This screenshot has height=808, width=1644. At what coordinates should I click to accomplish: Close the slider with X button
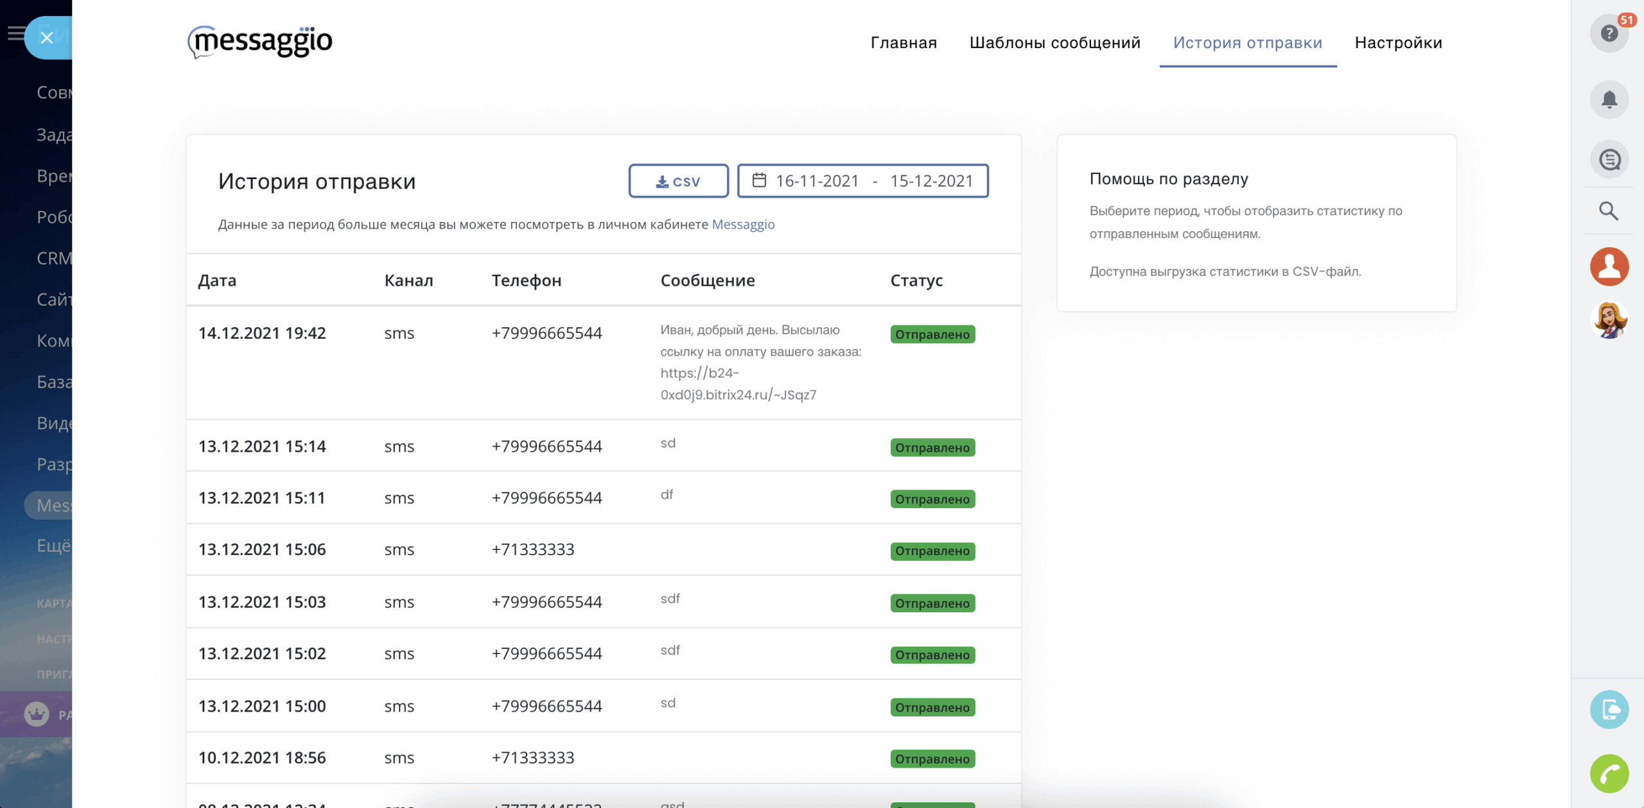[x=47, y=38]
